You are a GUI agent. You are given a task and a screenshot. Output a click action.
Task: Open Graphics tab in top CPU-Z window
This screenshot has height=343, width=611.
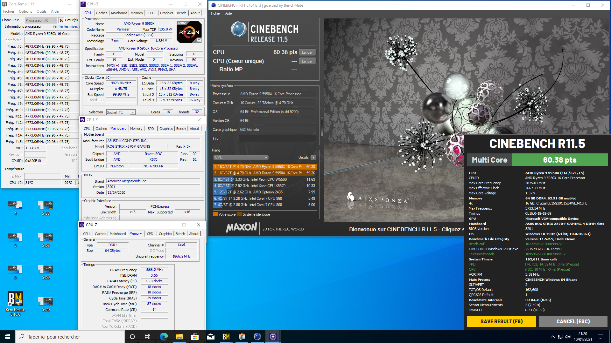pyautogui.click(x=167, y=13)
